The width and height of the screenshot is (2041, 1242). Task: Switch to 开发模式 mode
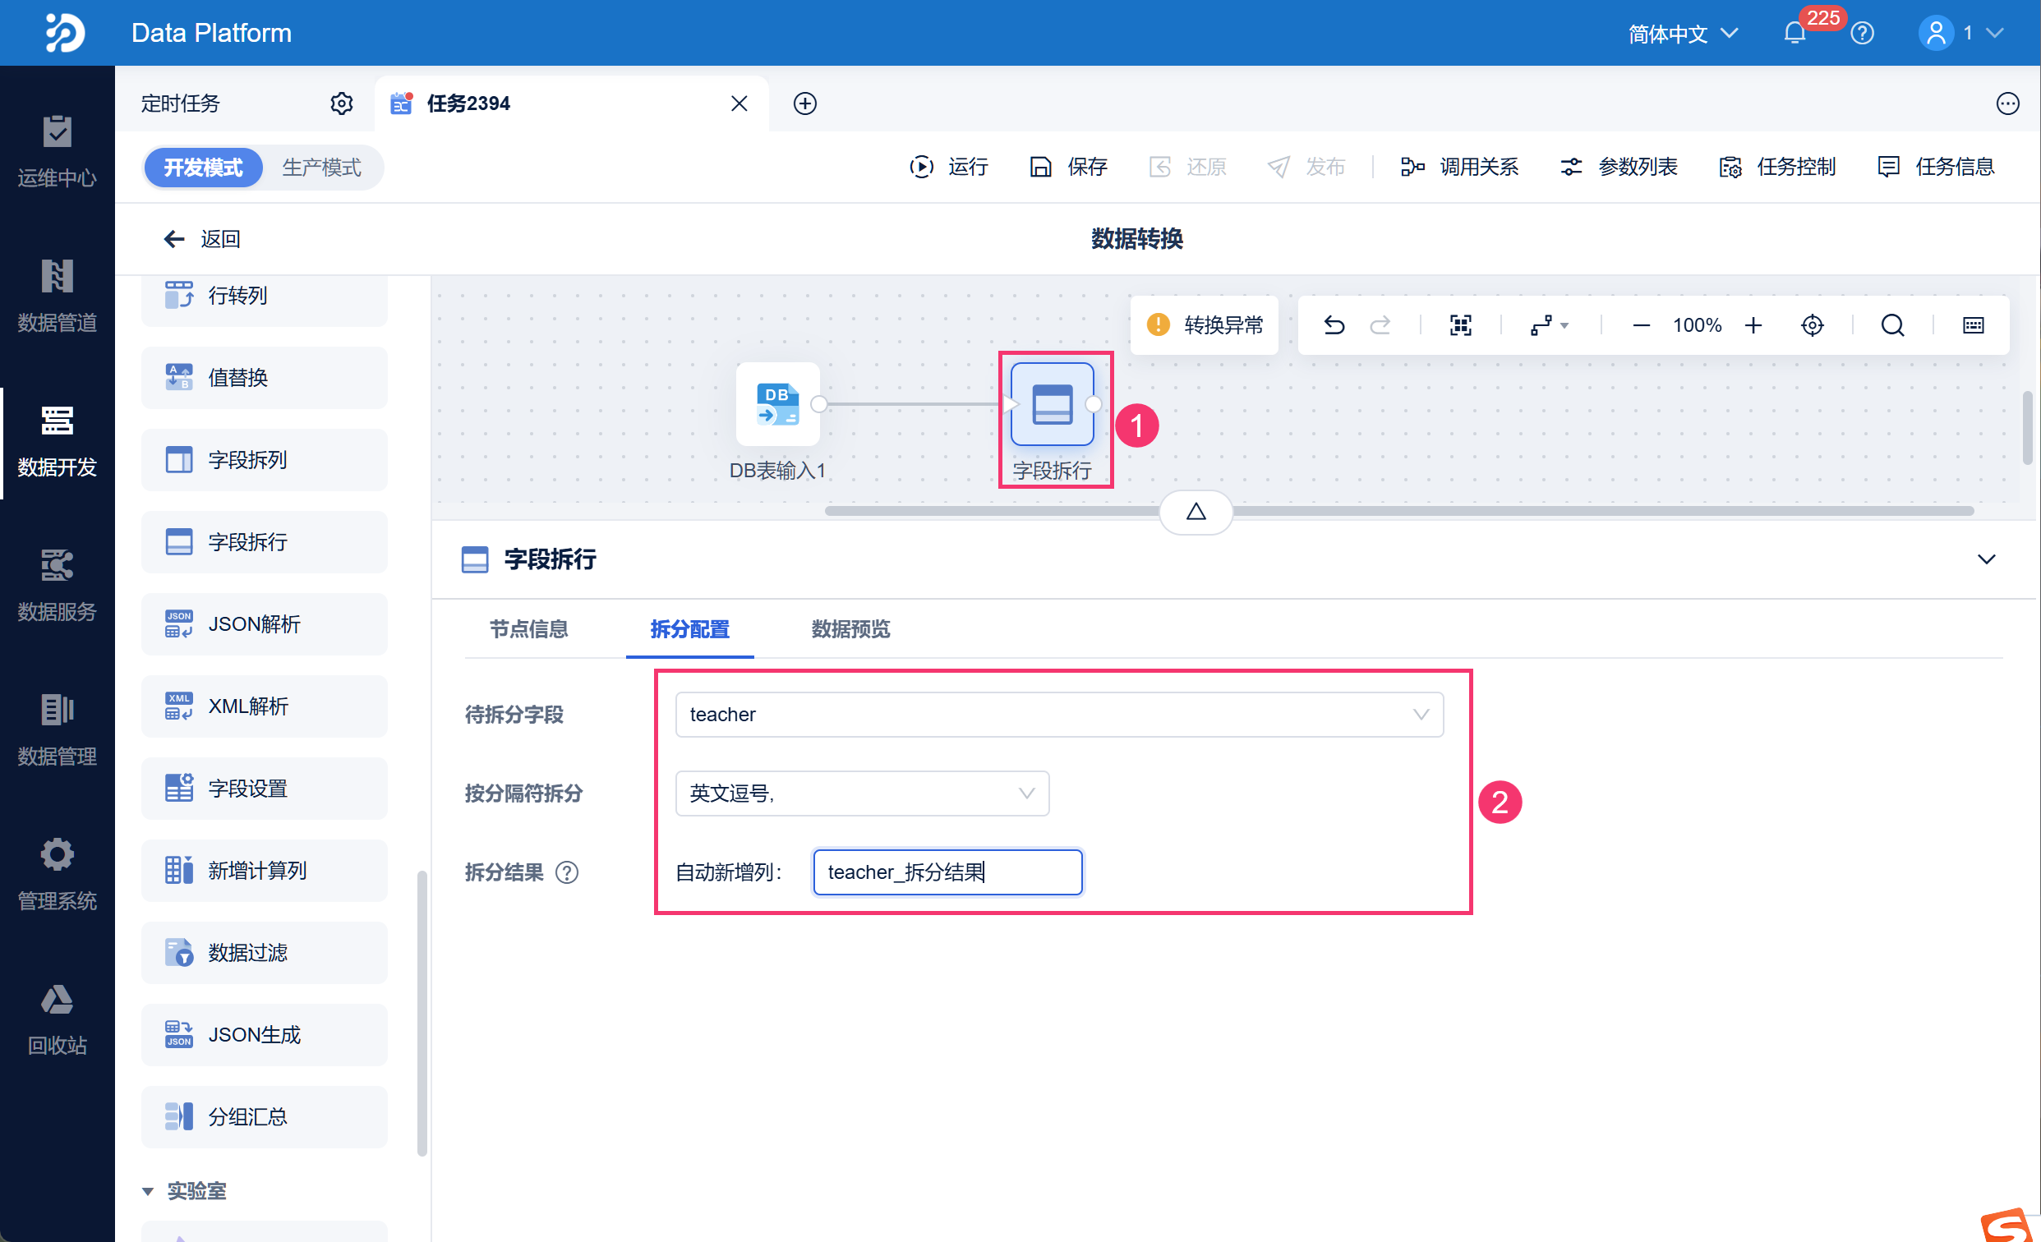[x=203, y=168]
